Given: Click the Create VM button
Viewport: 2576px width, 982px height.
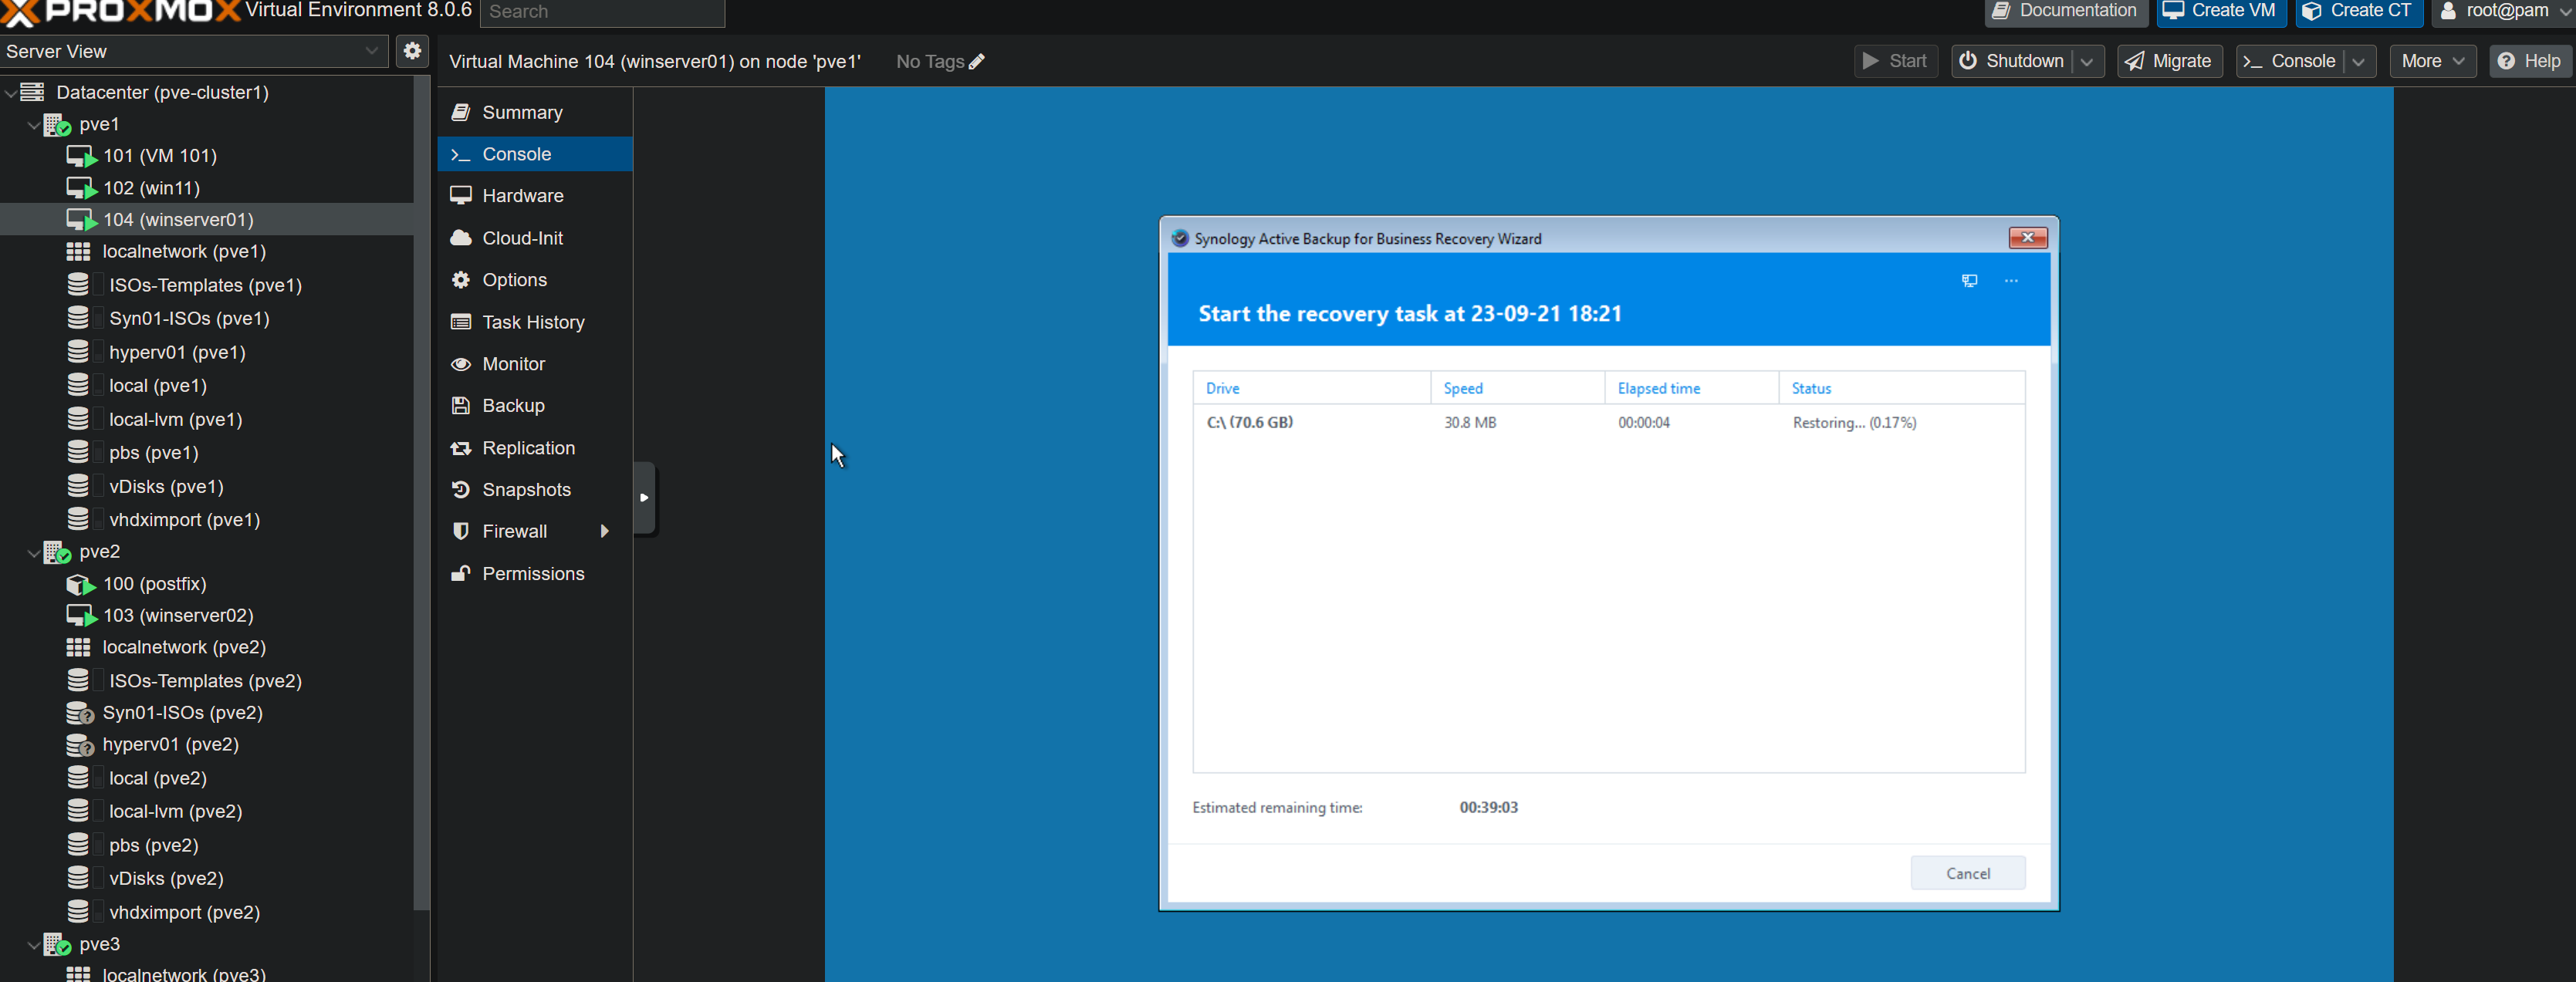Looking at the screenshot, I should tap(2220, 11).
